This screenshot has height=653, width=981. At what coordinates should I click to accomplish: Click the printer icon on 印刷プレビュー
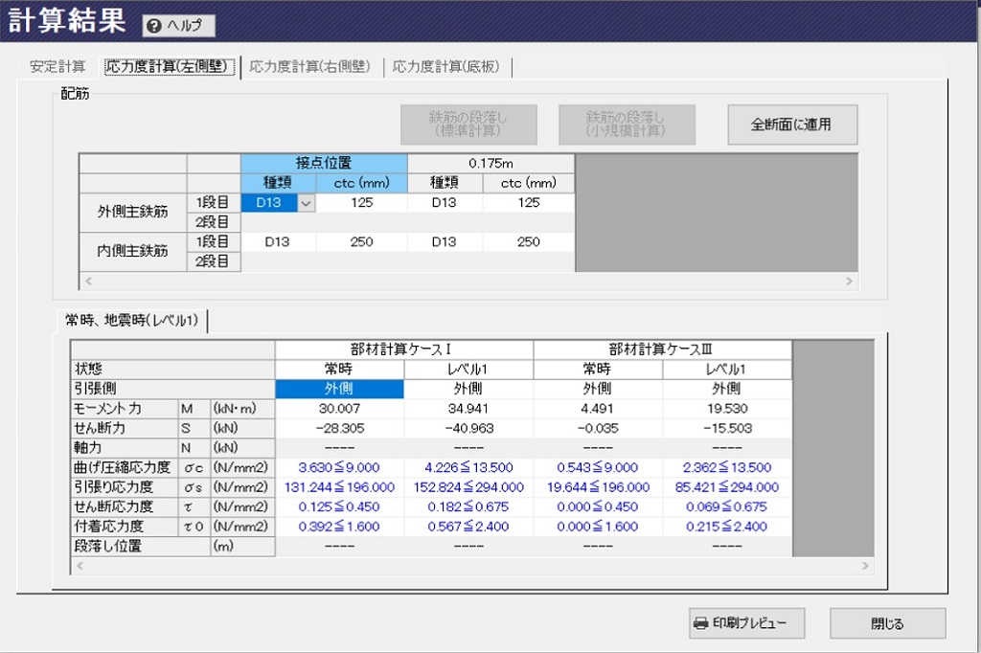[700, 623]
